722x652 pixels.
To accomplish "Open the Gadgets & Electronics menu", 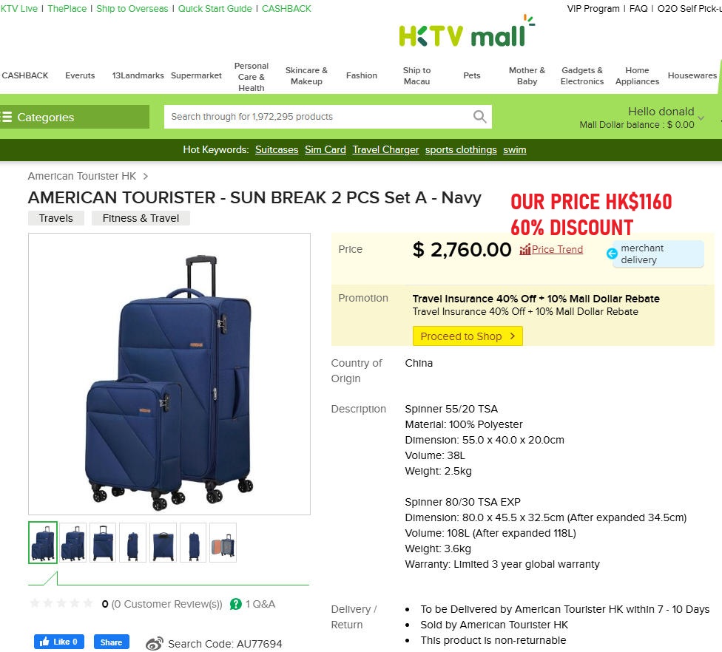I will (581, 76).
